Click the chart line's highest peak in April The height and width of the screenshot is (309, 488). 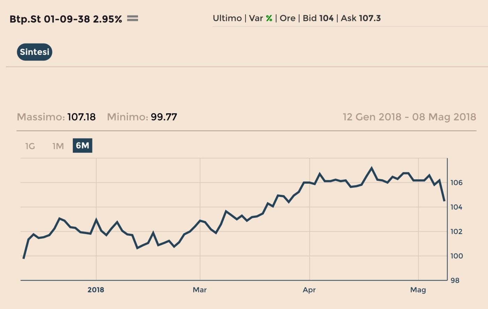(x=372, y=168)
